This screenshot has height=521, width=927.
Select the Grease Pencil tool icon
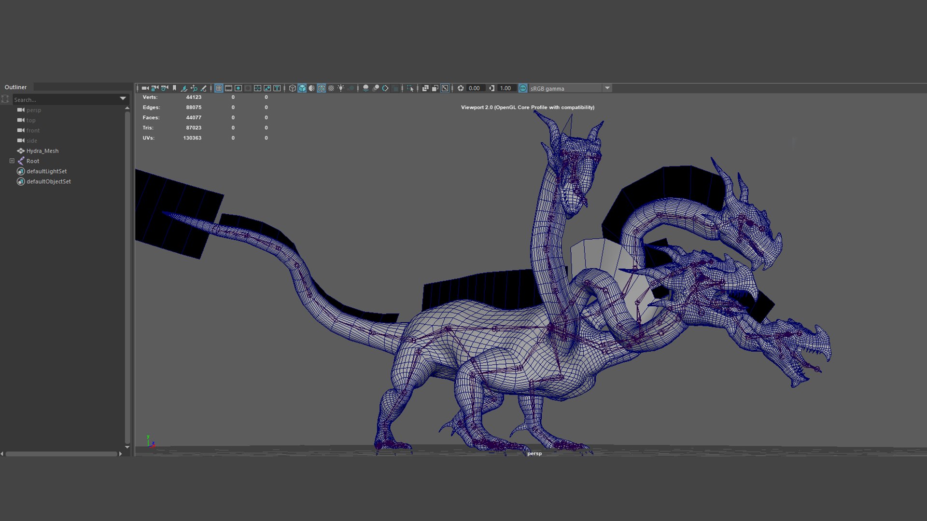point(203,88)
